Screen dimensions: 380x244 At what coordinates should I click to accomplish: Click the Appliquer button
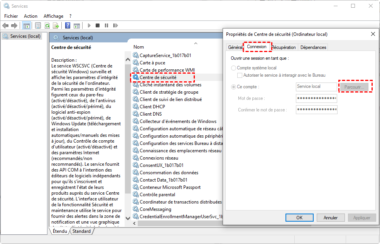pos(361,218)
